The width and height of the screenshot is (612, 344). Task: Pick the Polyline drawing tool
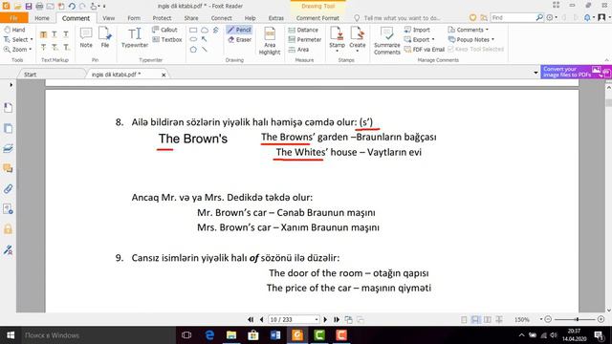coord(216,30)
